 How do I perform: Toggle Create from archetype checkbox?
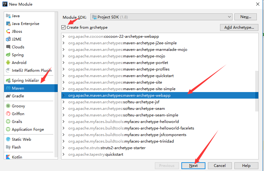(x=64, y=27)
